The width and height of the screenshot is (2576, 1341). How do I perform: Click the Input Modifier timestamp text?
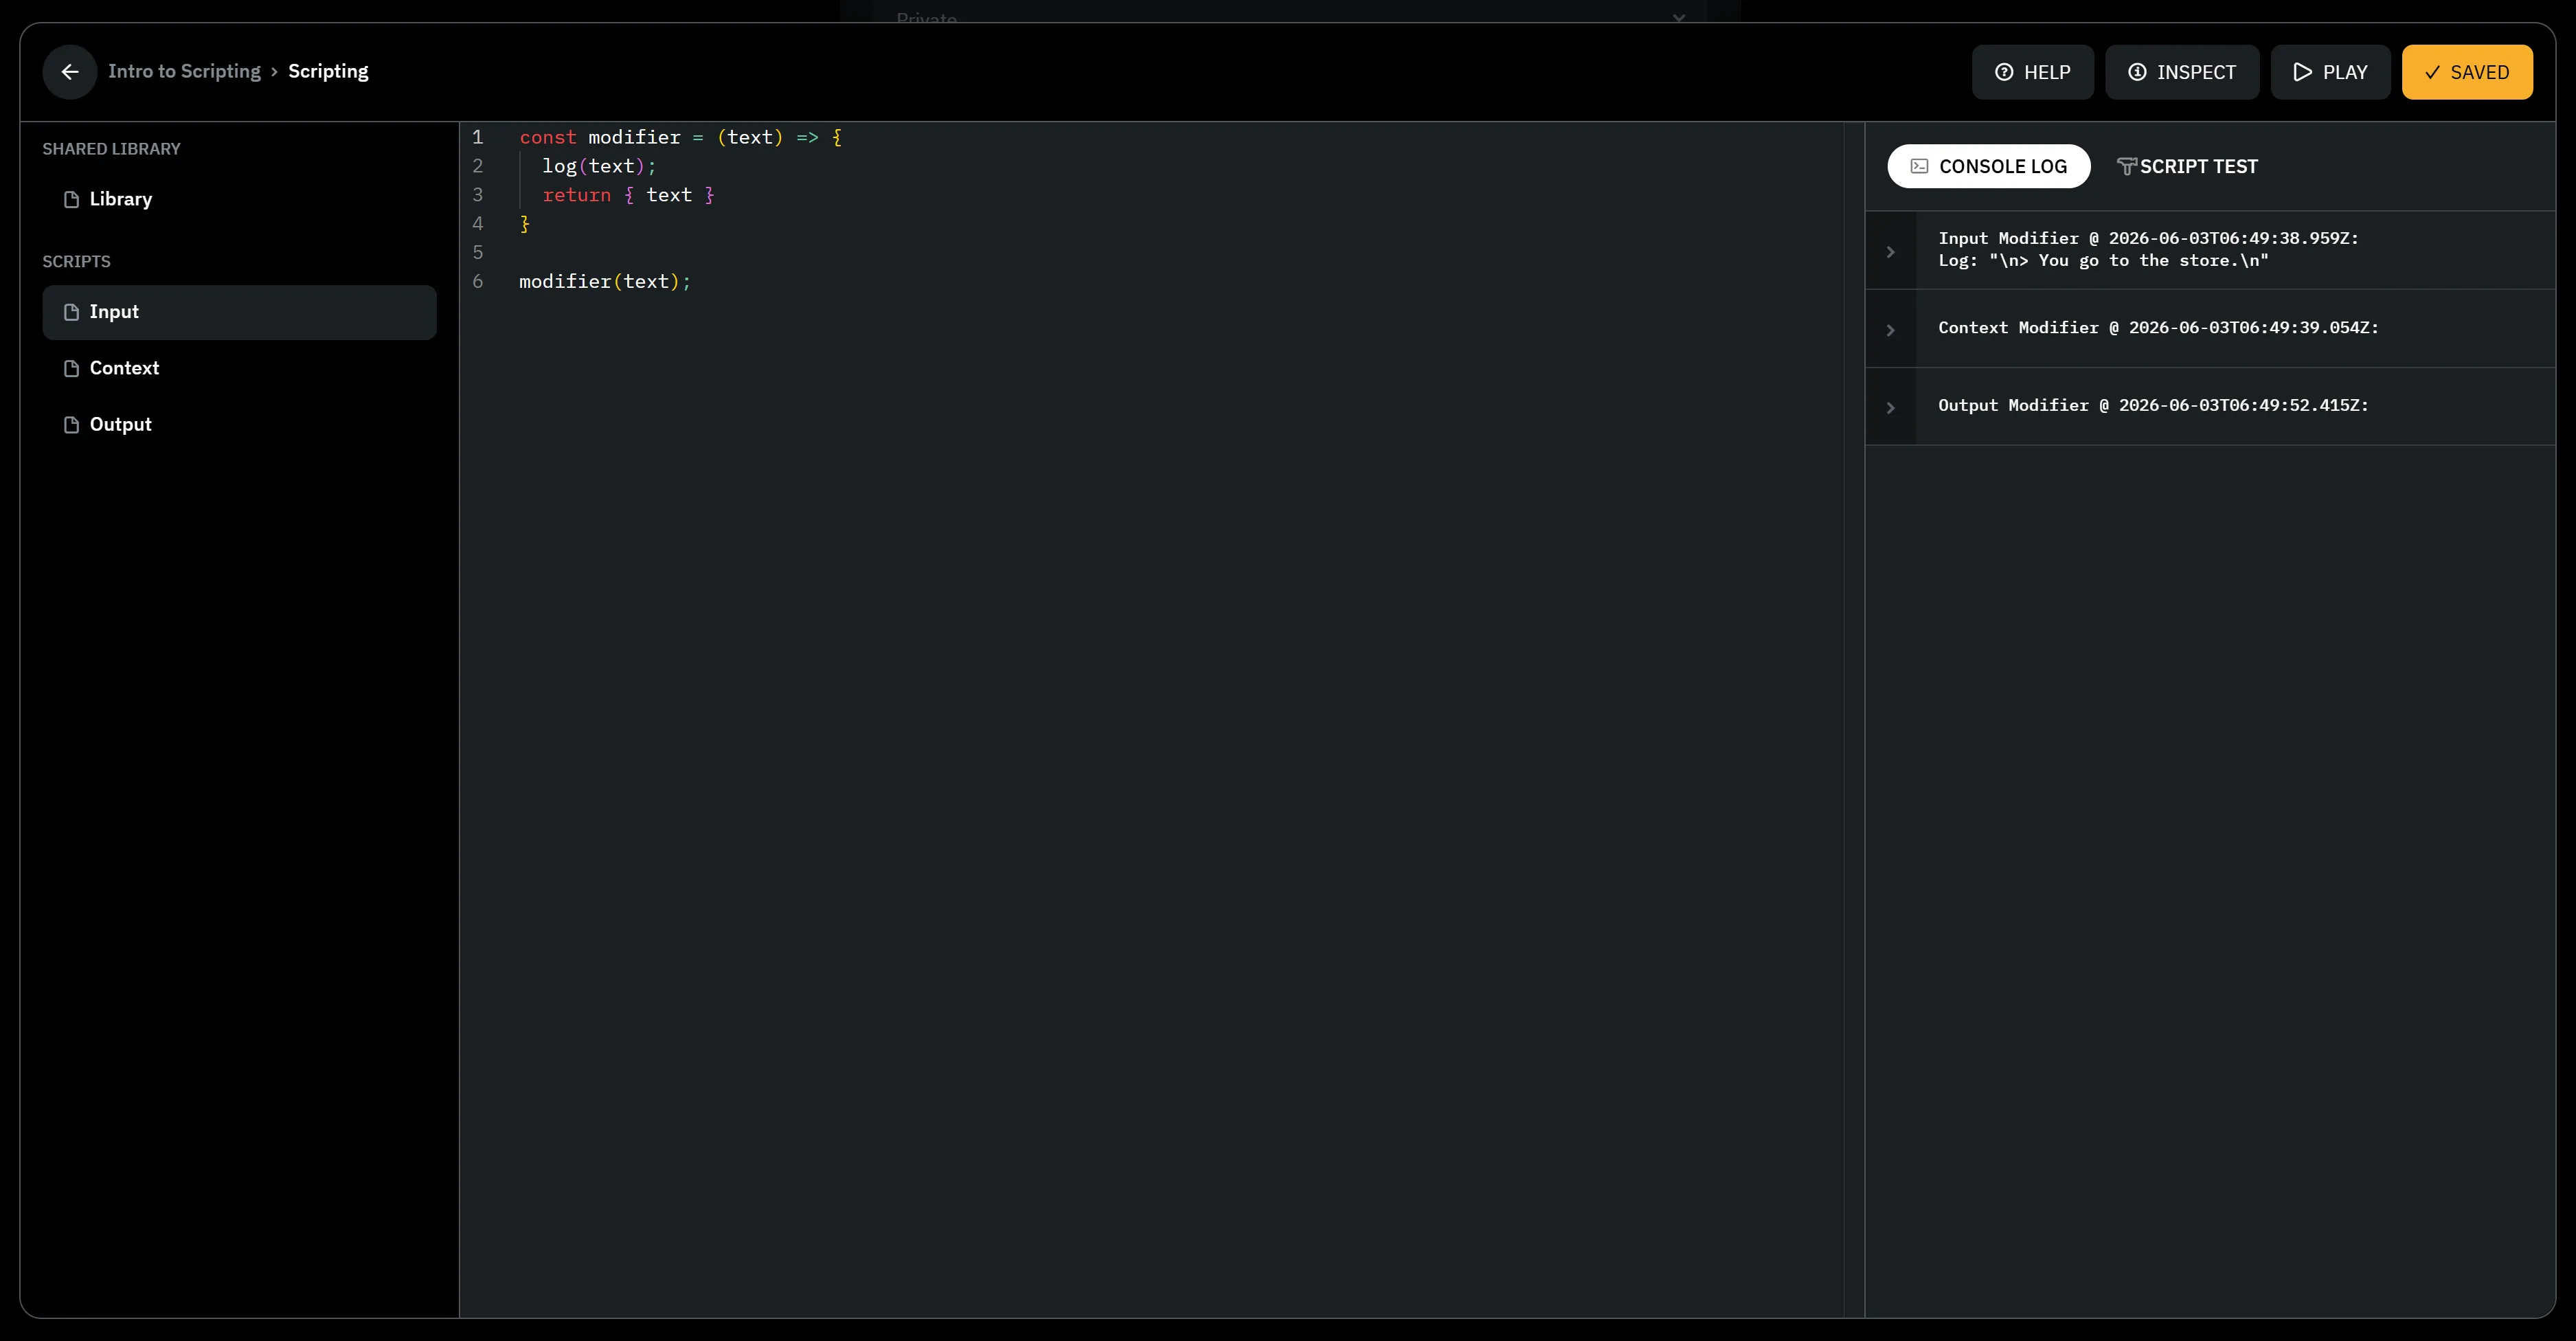point(2148,238)
